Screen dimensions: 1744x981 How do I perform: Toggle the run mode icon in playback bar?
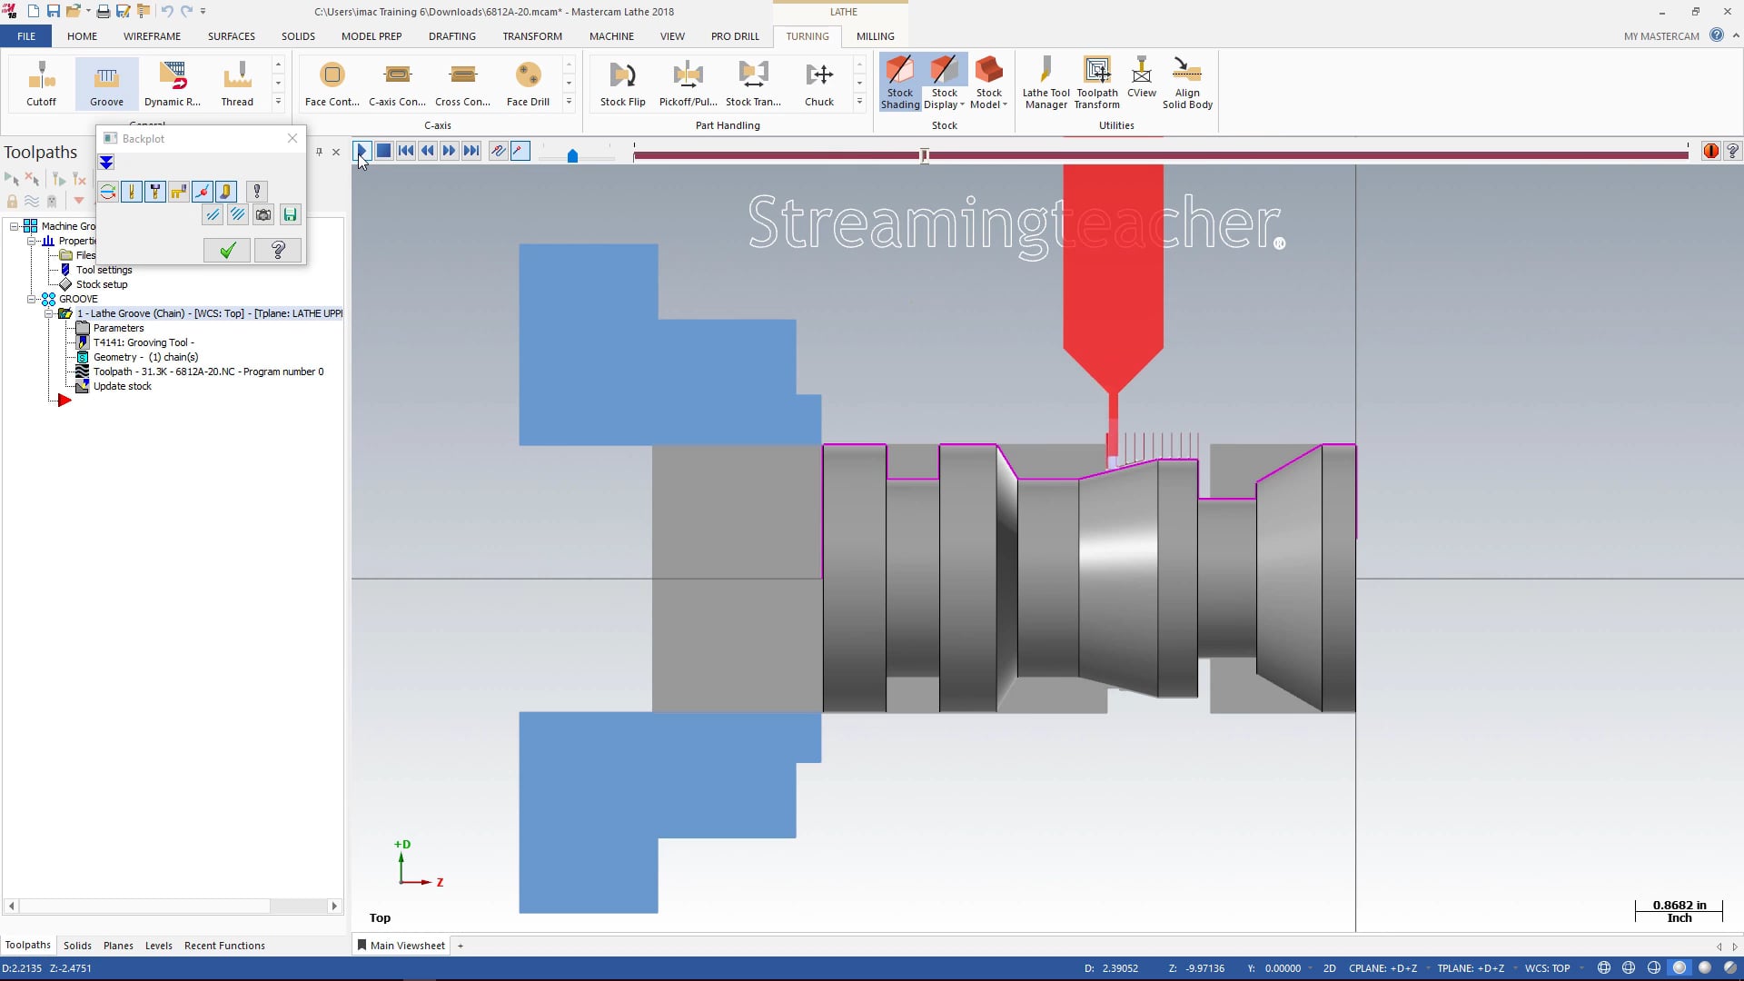coord(520,151)
